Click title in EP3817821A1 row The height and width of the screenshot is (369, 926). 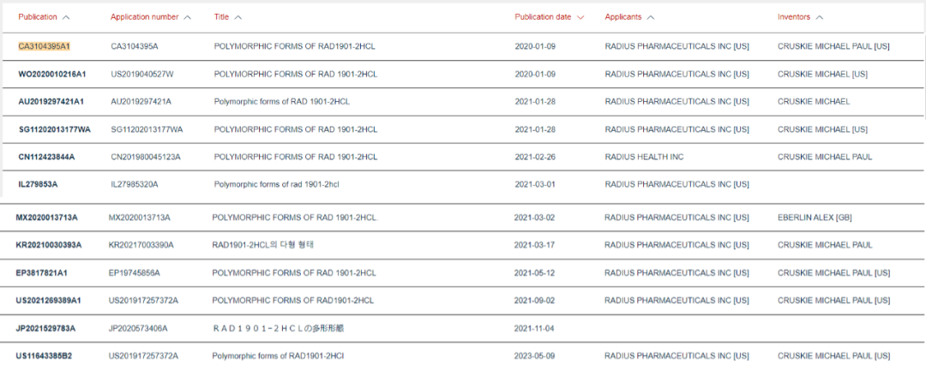294,273
